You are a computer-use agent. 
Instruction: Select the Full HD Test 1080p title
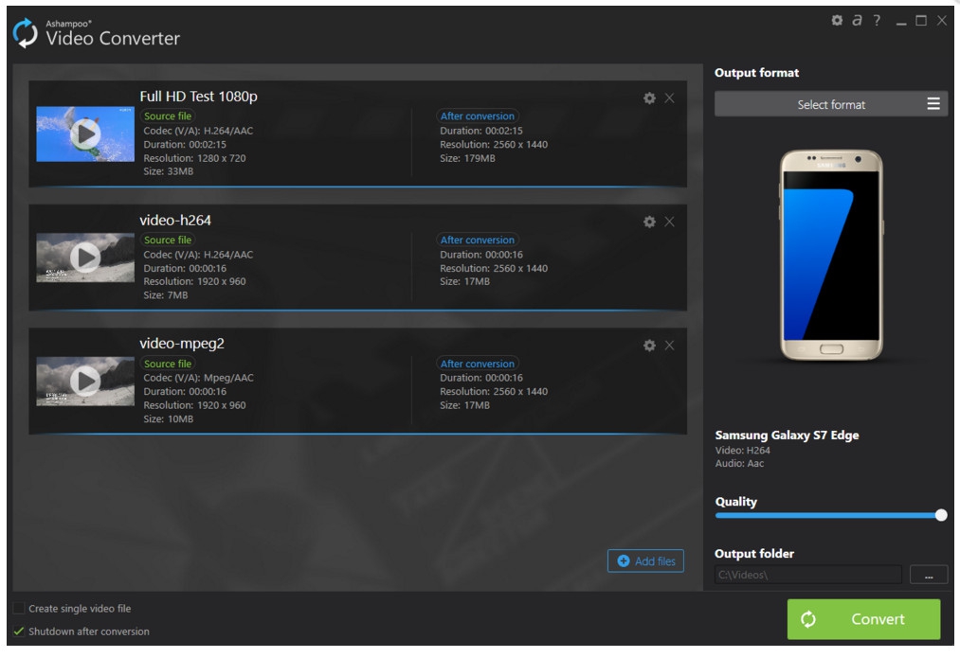[x=198, y=97]
